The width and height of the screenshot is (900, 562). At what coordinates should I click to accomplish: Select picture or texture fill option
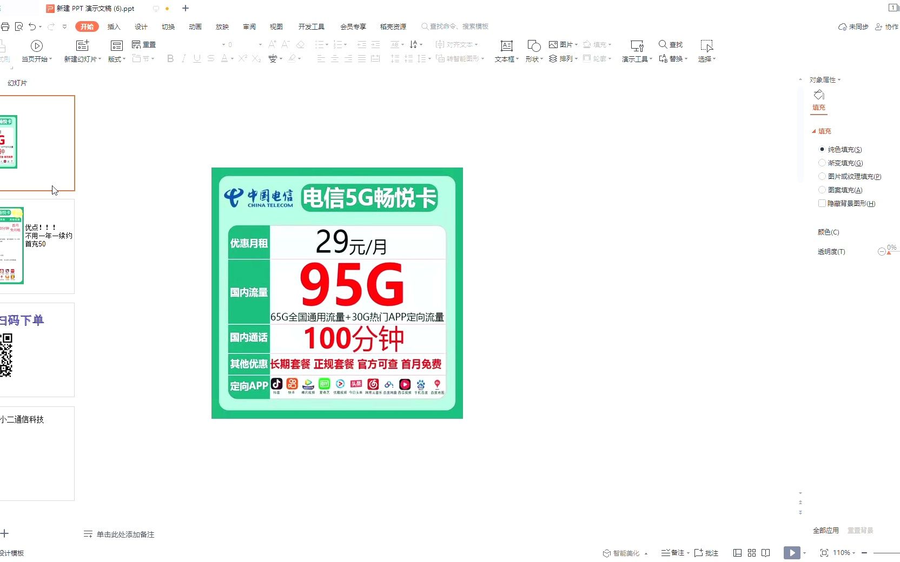pos(850,176)
